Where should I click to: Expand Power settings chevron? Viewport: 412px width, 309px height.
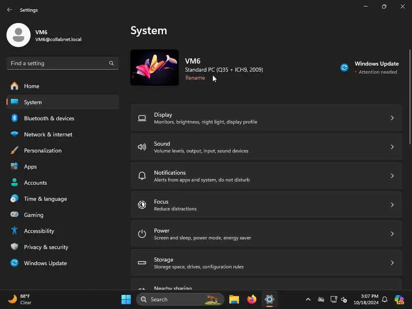pos(392,234)
